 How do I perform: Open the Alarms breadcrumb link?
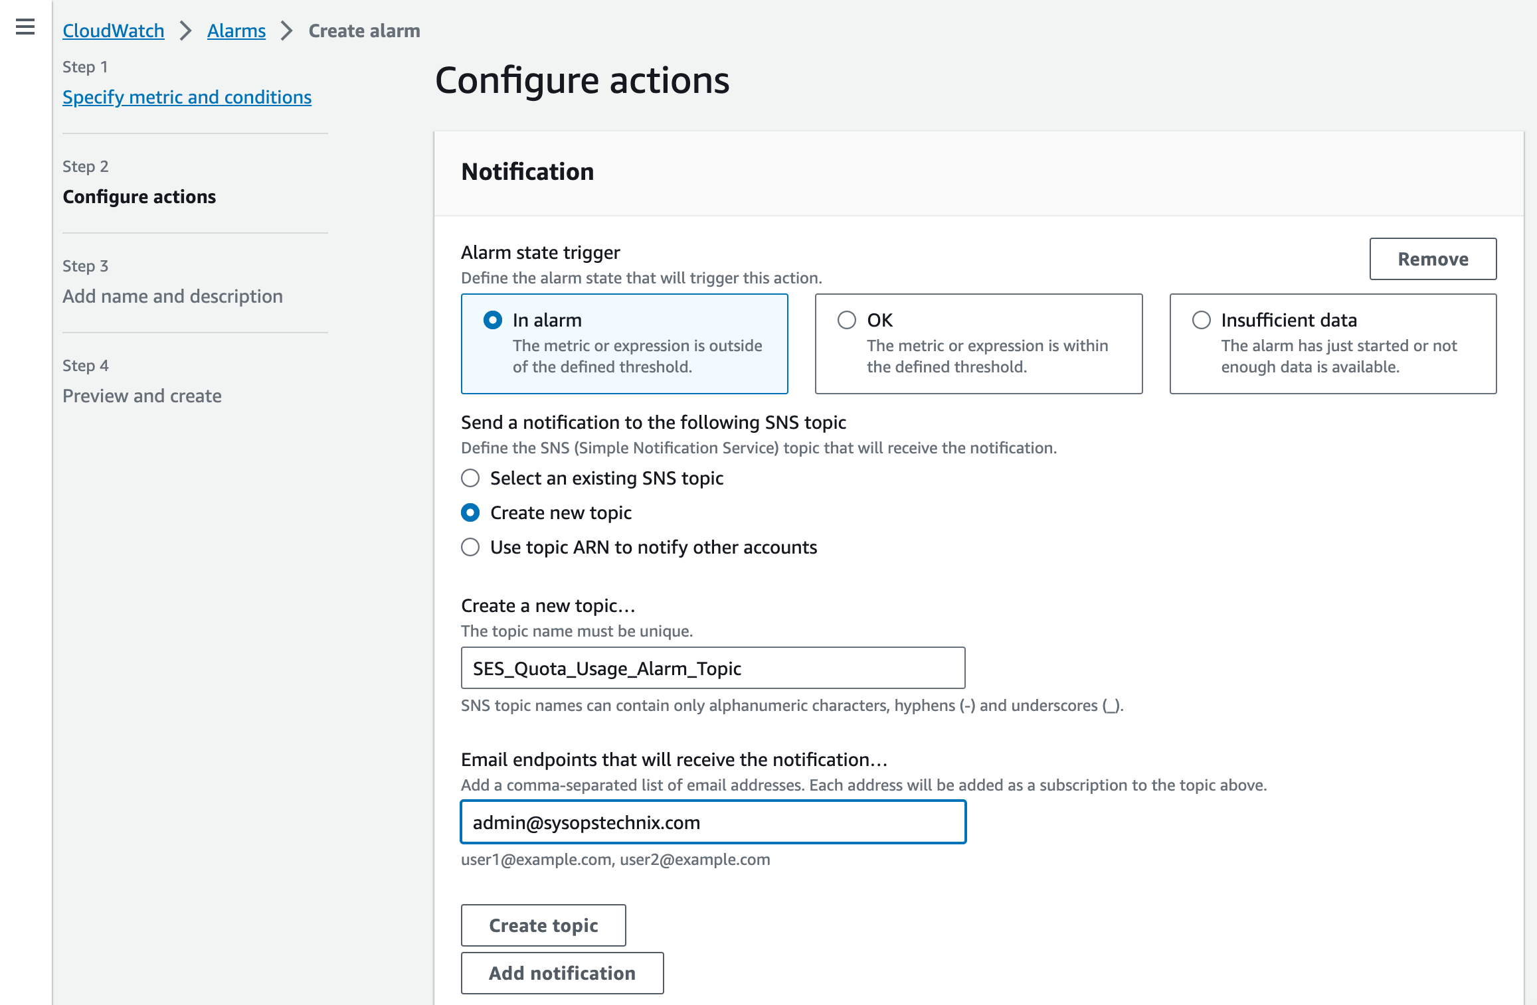pyautogui.click(x=236, y=31)
